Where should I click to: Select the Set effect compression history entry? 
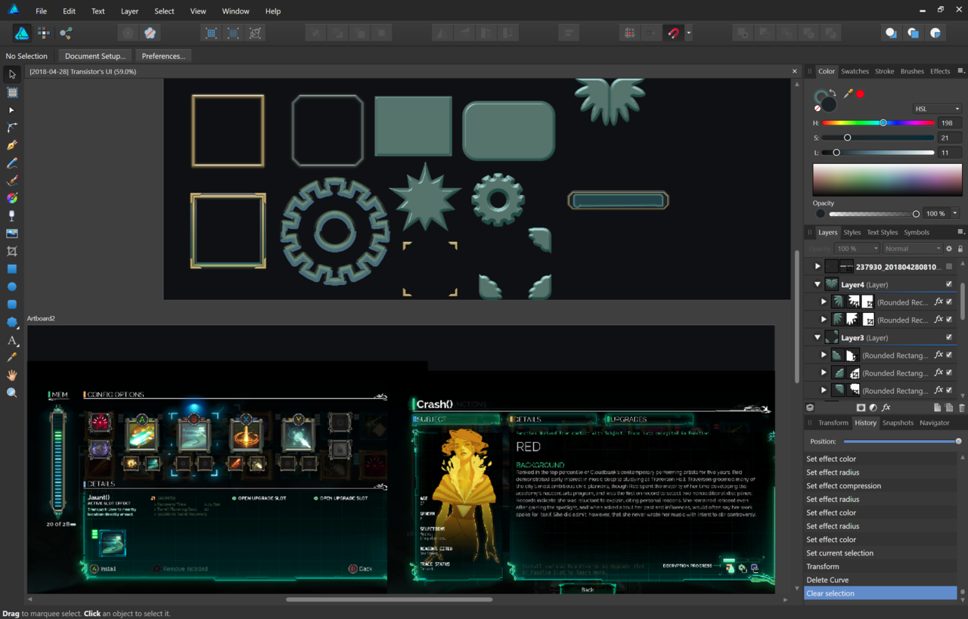click(880, 486)
